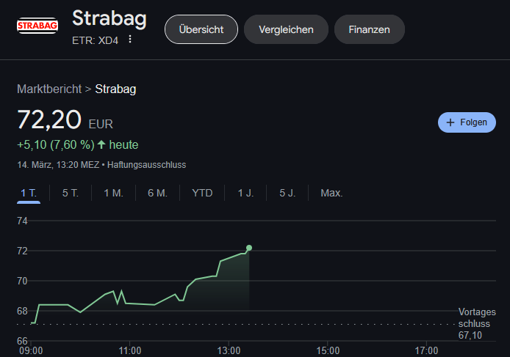Click the green up-arrow next to heute
The height and width of the screenshot is (357, 510).
click(101, 144)
